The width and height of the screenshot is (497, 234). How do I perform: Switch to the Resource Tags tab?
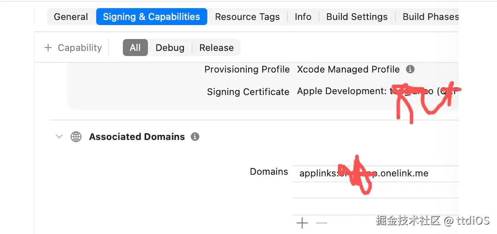click(x=247, y=17)
